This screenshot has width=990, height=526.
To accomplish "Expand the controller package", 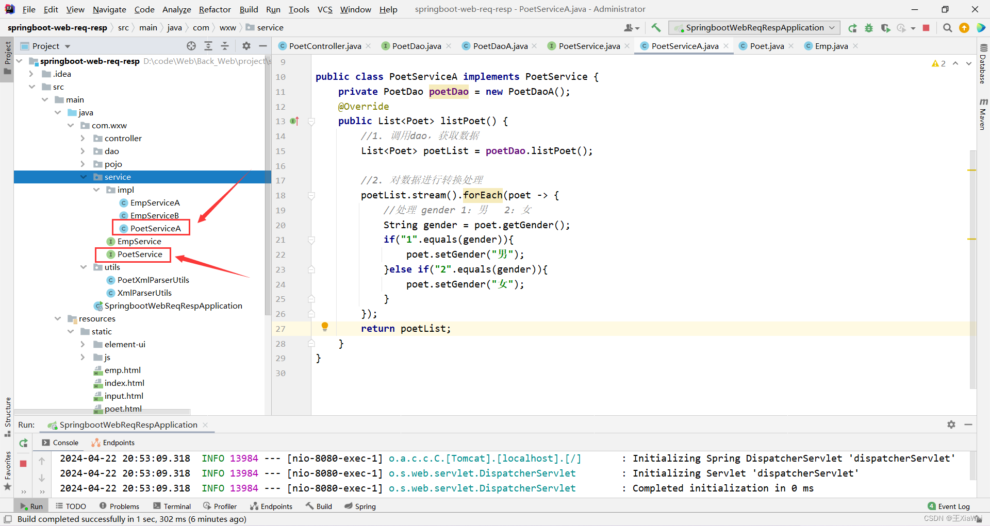I will 83,138.
